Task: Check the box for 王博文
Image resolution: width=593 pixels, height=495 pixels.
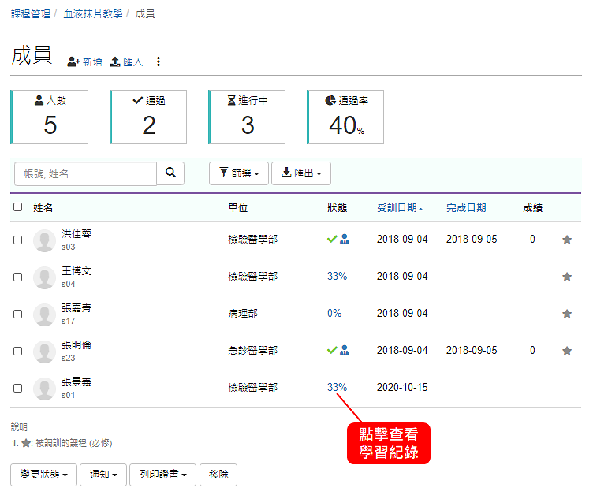Action: click(x=18, y=277)
